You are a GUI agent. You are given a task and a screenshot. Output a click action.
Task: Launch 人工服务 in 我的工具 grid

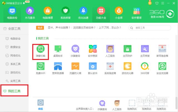coord(110,51)
